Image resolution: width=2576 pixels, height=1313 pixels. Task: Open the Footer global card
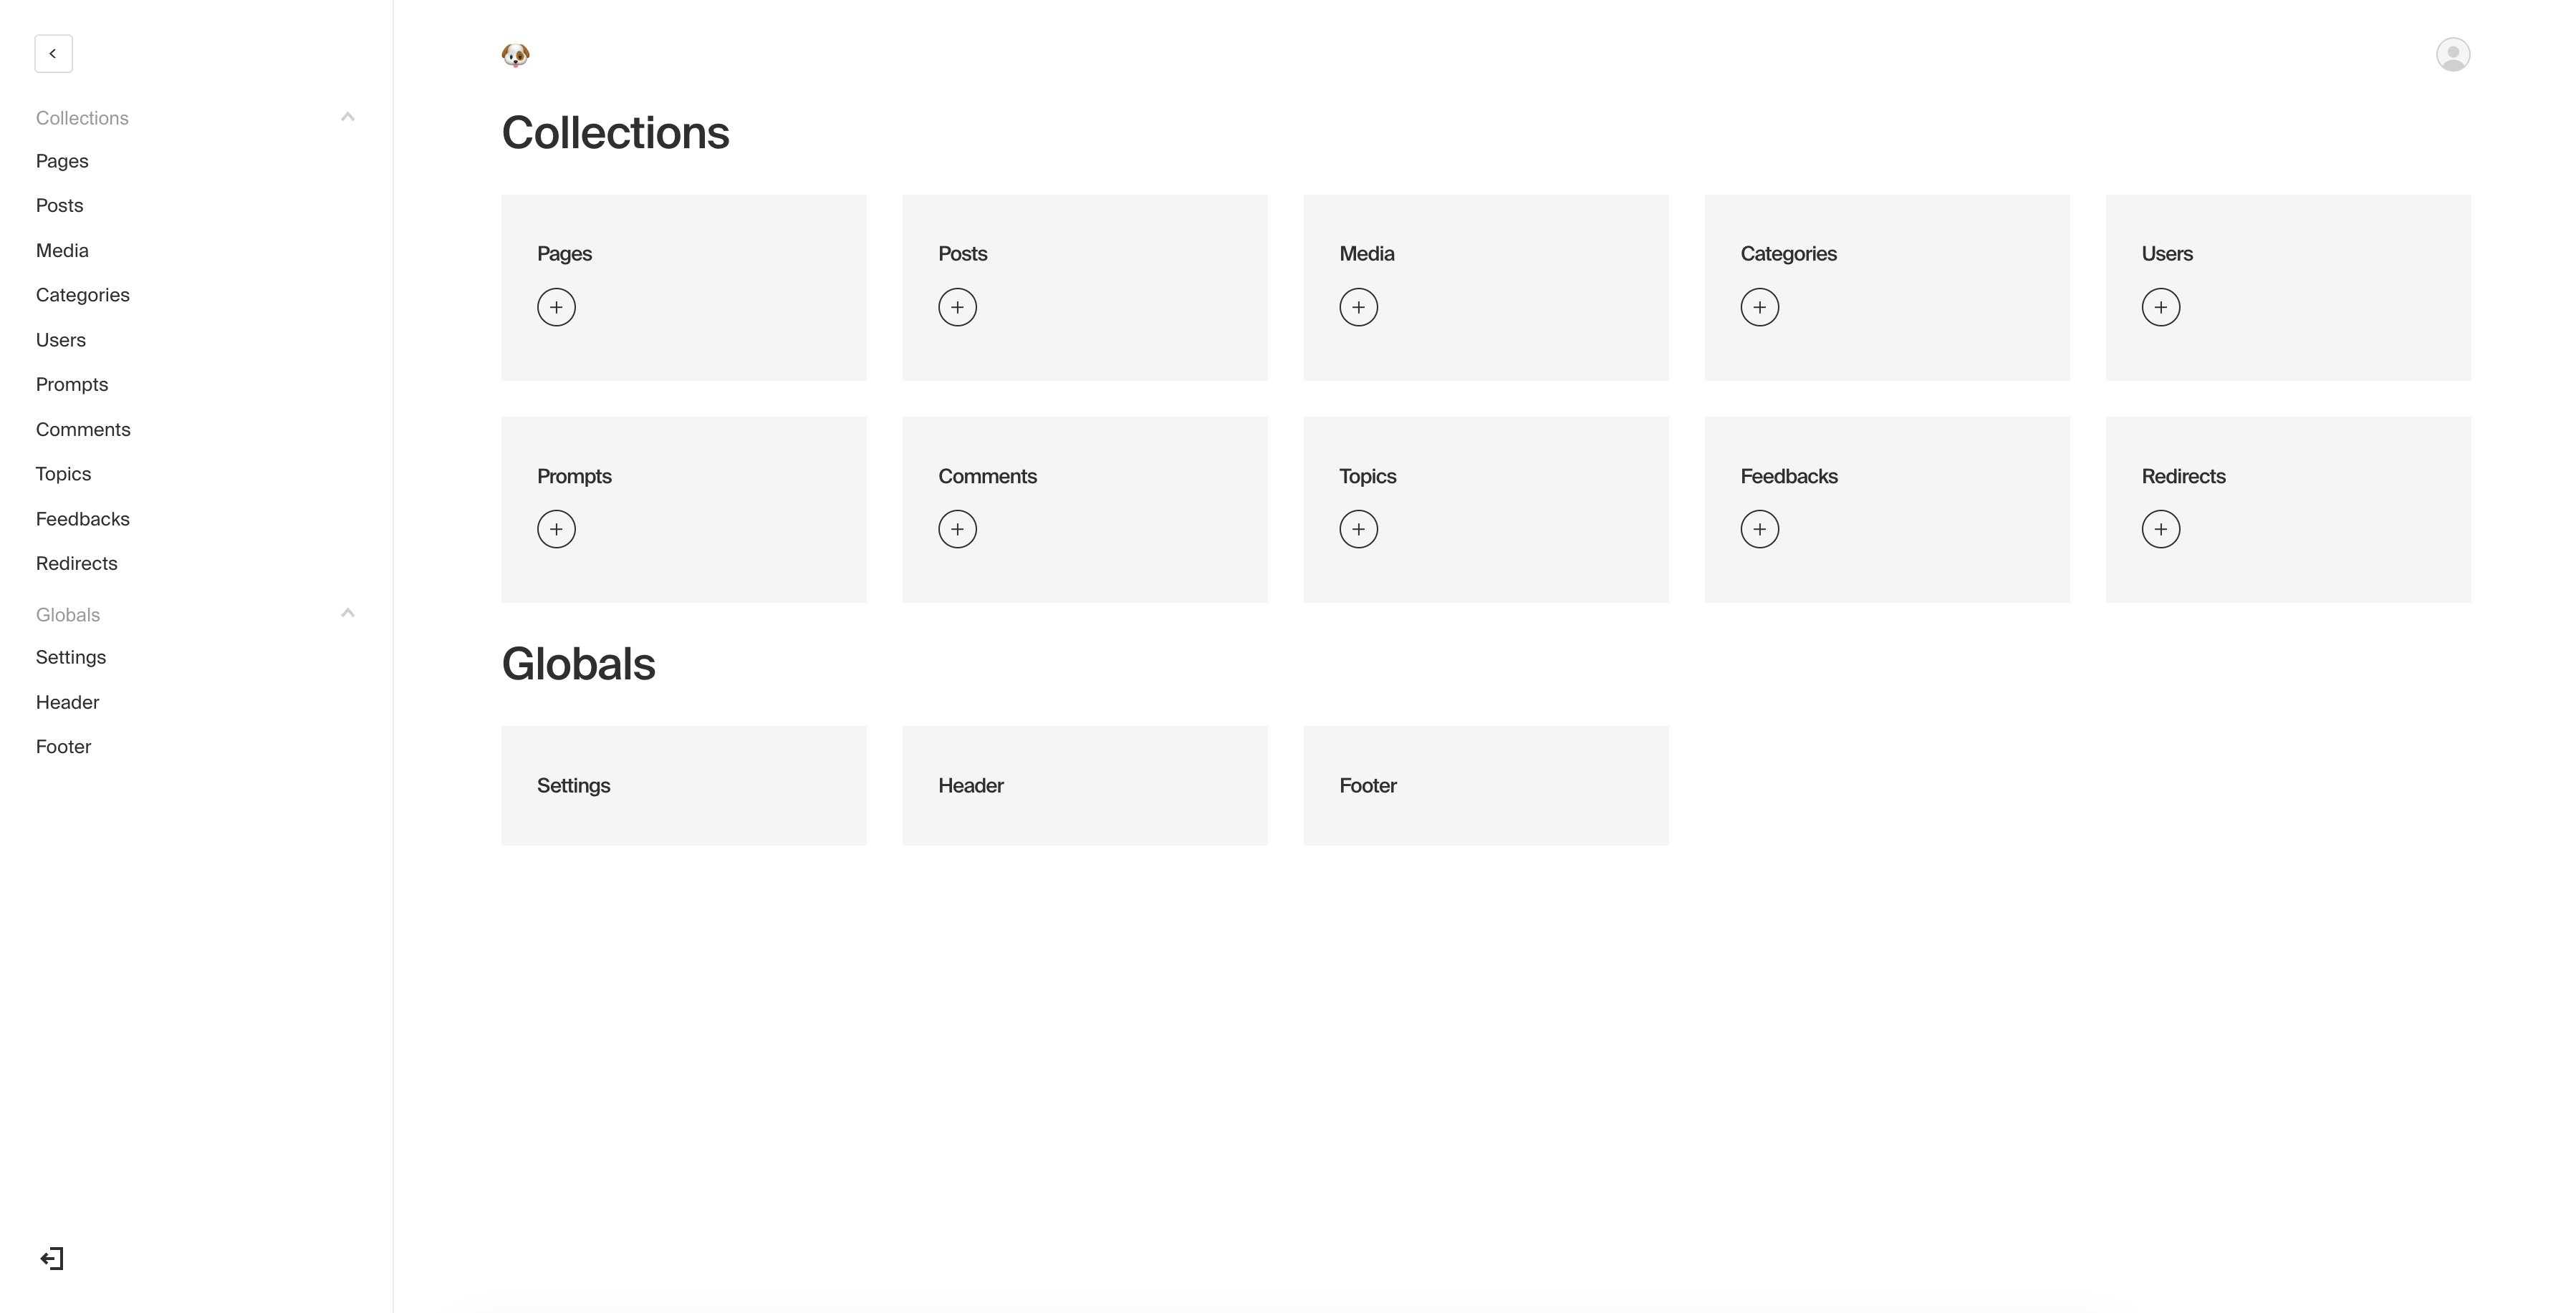tap(1485, 785)
